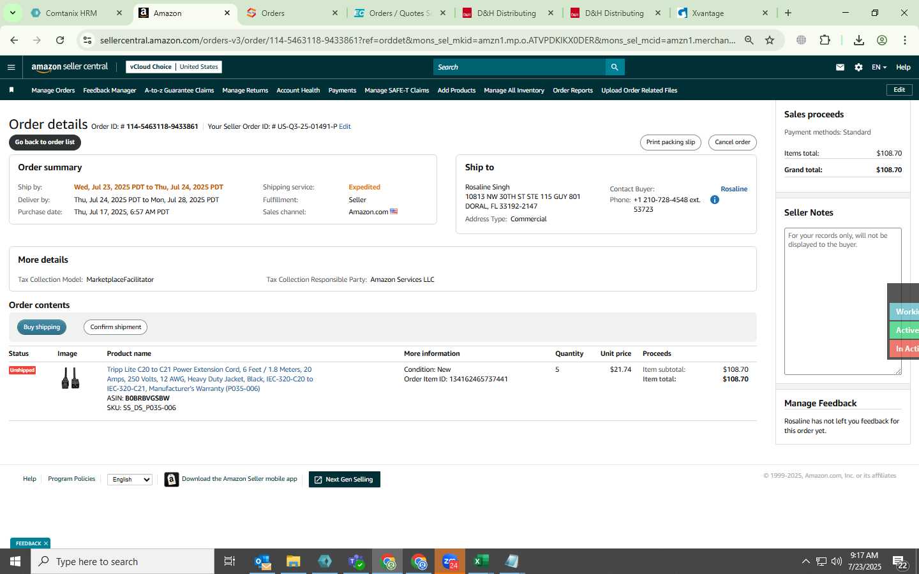Image resolution: width=919 pixels, height=574 pixels.
Task: Open the Chrome three-dot menu
Action: pos(905,40)
